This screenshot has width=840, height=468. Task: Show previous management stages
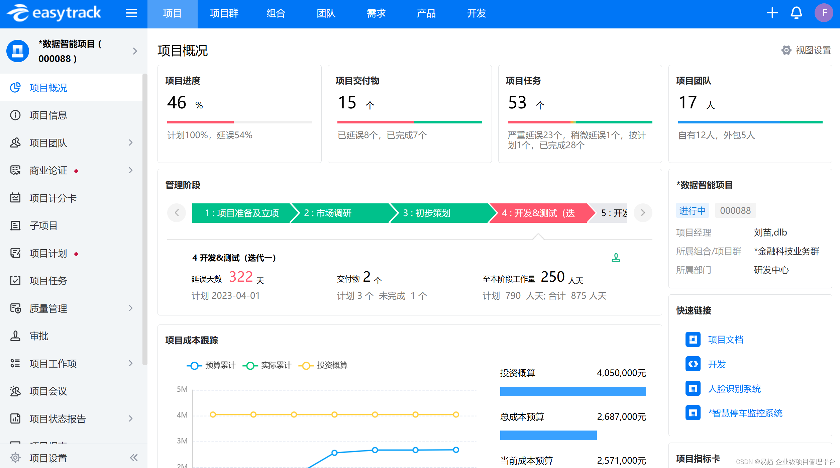pyautogui.click(x=177, y=213)
